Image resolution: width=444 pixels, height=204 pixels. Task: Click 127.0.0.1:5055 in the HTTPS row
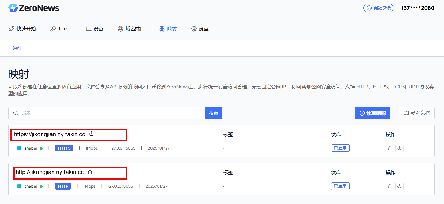click(123, 148)
